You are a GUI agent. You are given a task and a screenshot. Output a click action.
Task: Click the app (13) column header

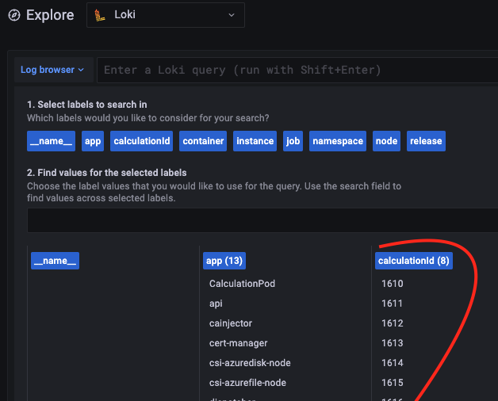224,261
